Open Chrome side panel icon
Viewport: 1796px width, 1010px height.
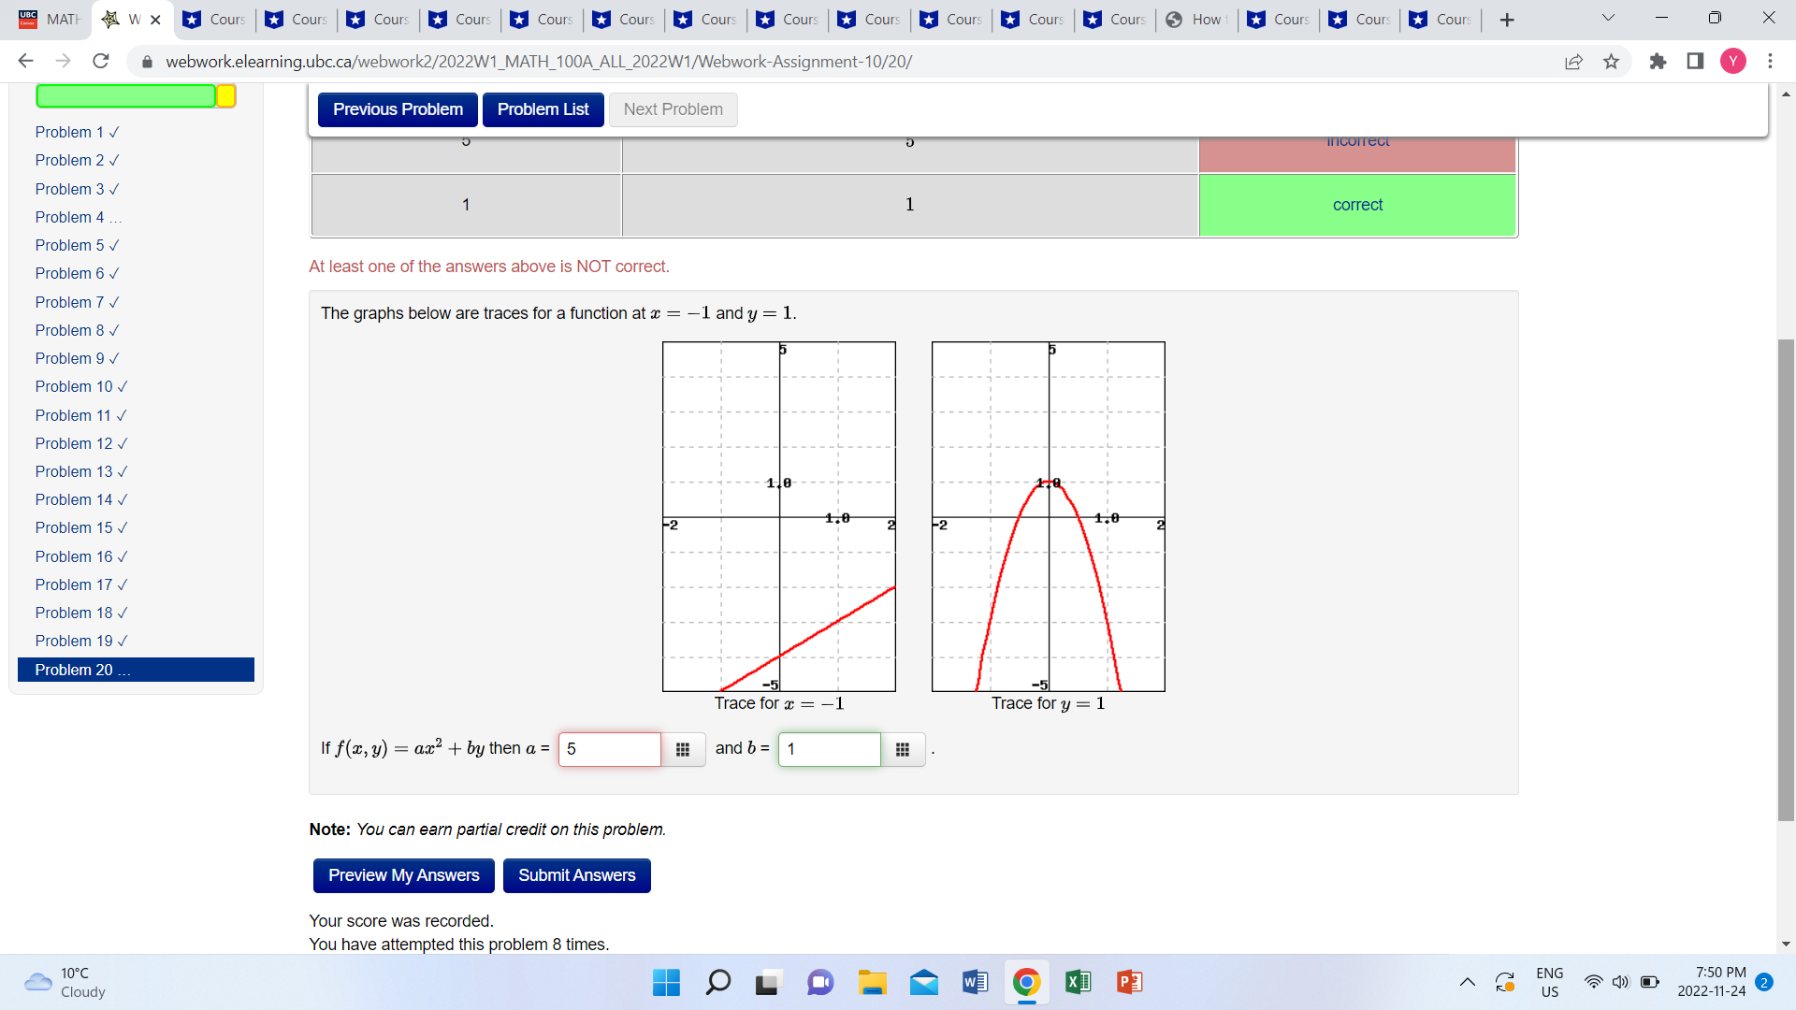(1695, 62)
